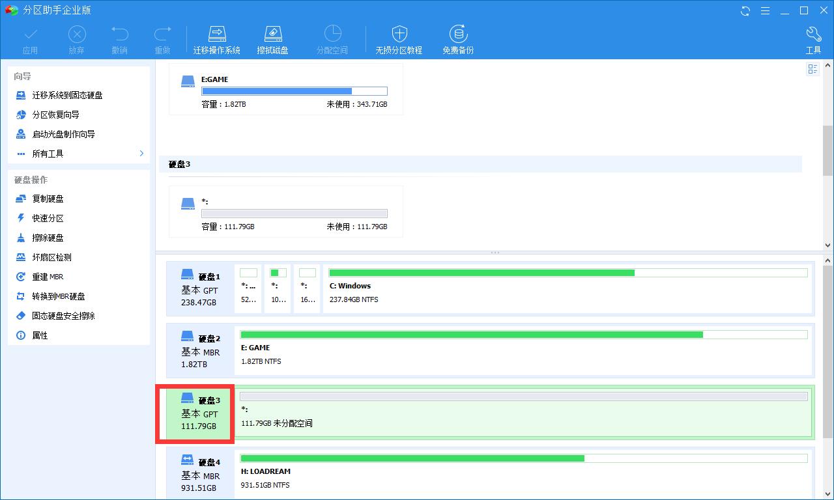834x500 pixels.
Task: Click the upper pane scroll-down arrow
Action: [x=828, y=245]
